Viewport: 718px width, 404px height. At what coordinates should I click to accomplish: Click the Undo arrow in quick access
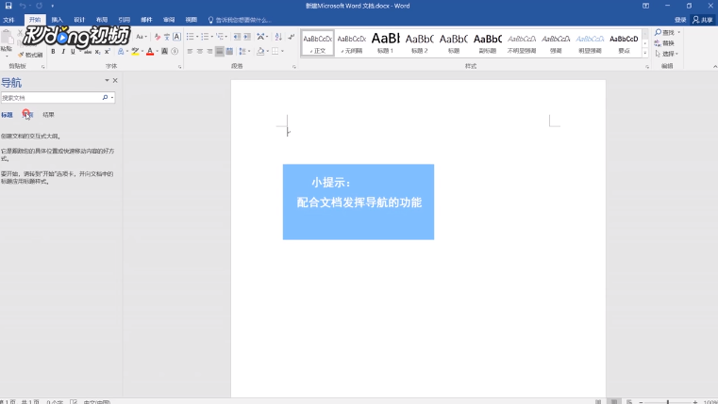pos(23,6)
